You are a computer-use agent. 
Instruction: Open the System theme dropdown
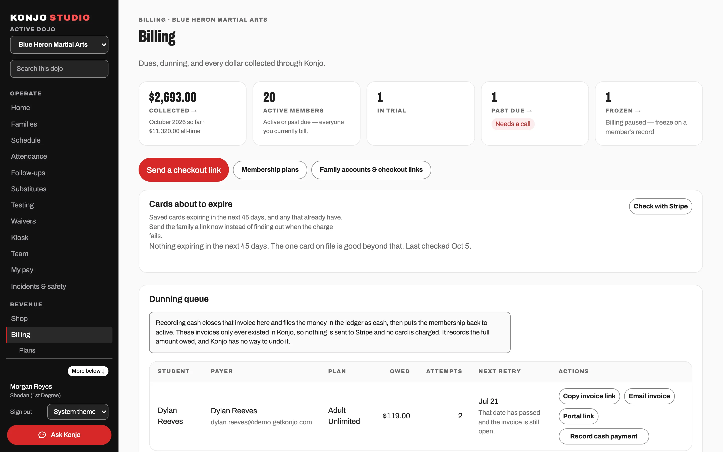[78, 412]
